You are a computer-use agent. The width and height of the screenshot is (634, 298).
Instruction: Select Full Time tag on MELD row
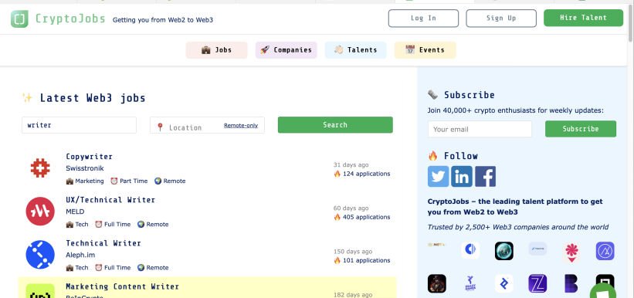coord(113,225)
